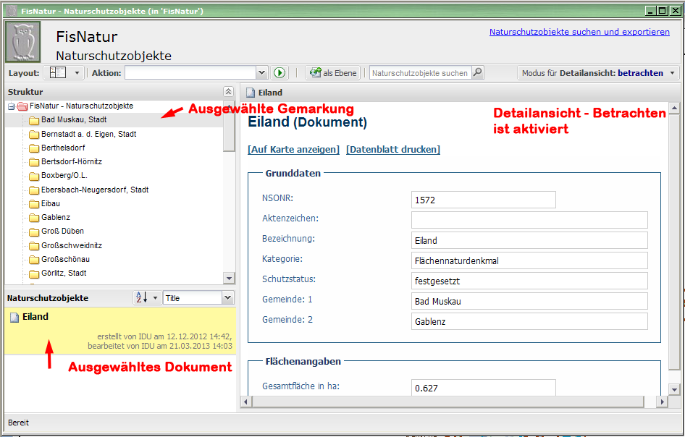The image size is (685, 437).
Task: Click the Eiland document icon in list
Action: click(14, 317)
